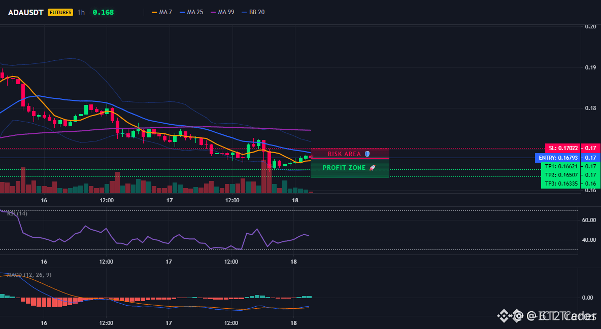Viewport: 601px width, 329px height.
Task: Click the 60.00 RSI axis label
Action: 589,220
